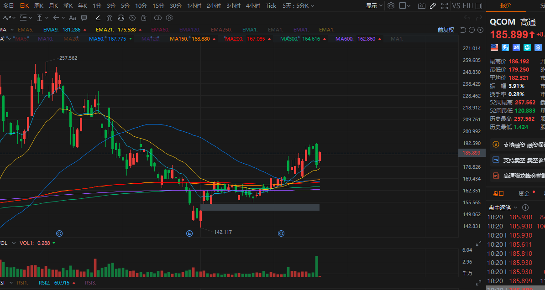545x290 pixels.
Task: Click the 前复权 adjustment button
Action: 446,30
